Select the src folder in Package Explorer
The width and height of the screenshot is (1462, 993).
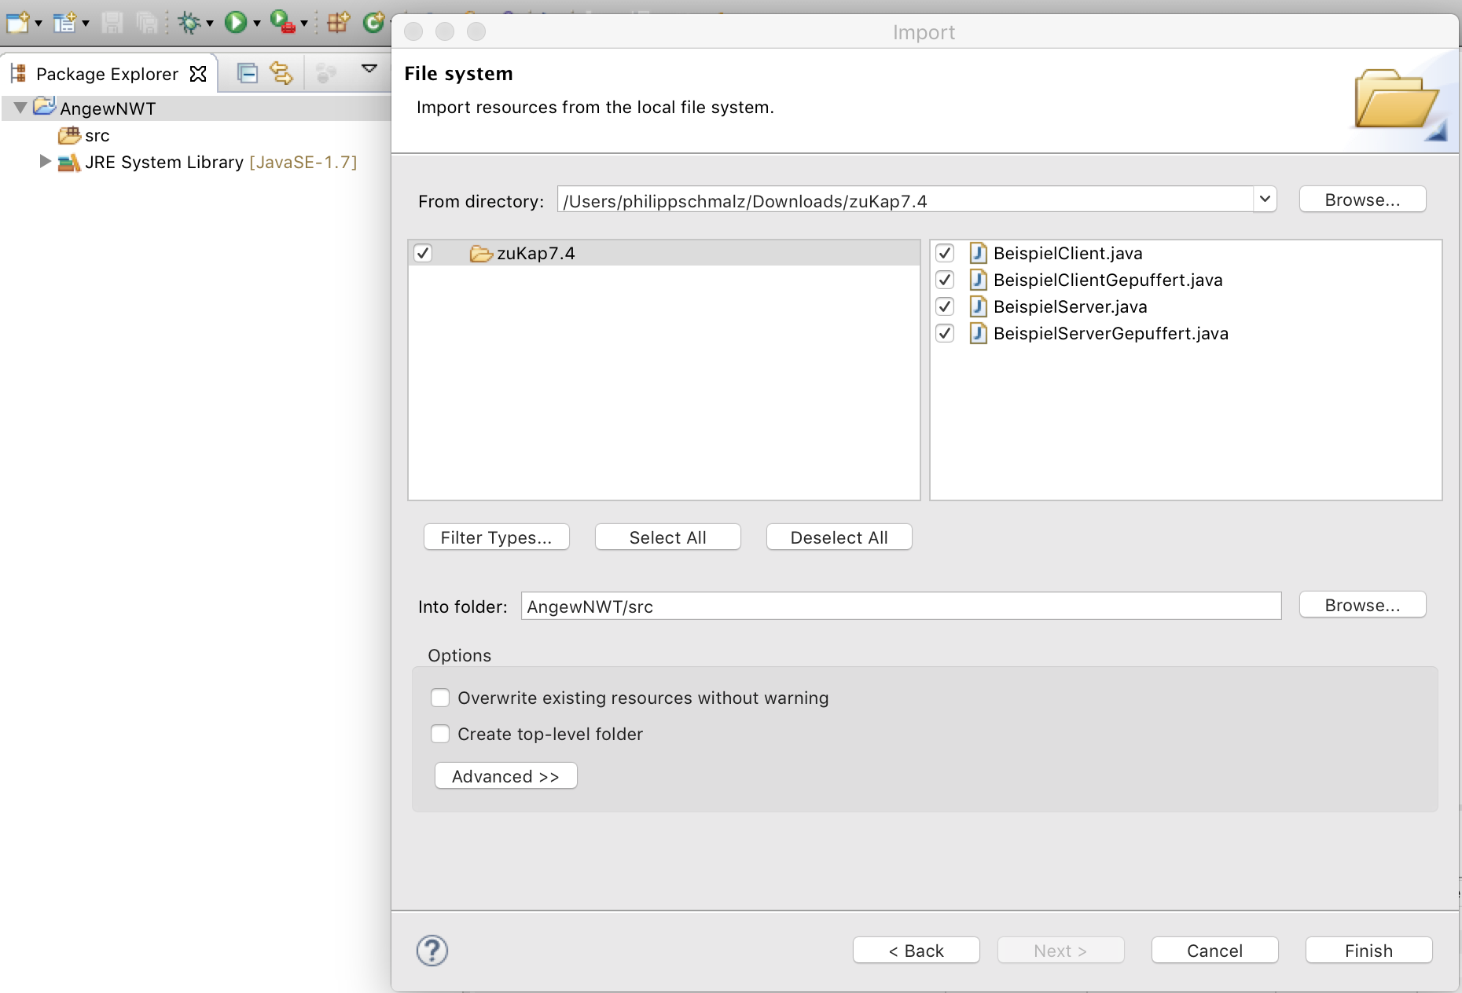pyautogui.click(x=97, y=136)
